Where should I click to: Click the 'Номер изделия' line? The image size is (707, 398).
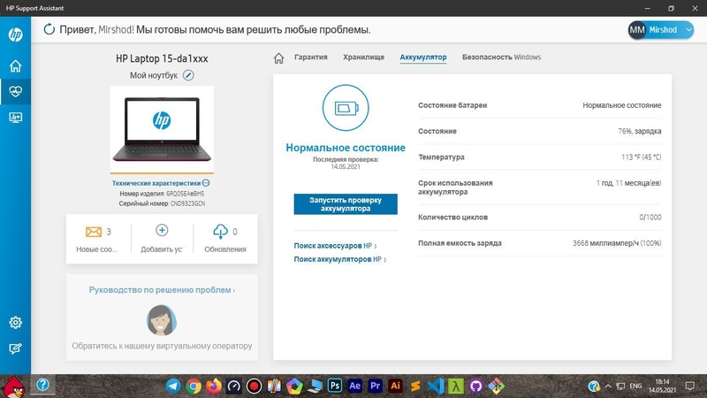[162, 194]
